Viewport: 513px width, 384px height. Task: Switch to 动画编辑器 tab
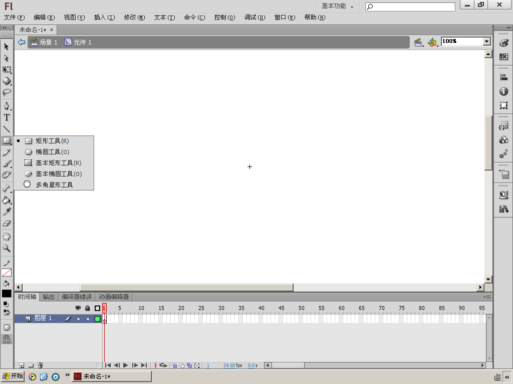pyautogui.click(x=114, y=297)
